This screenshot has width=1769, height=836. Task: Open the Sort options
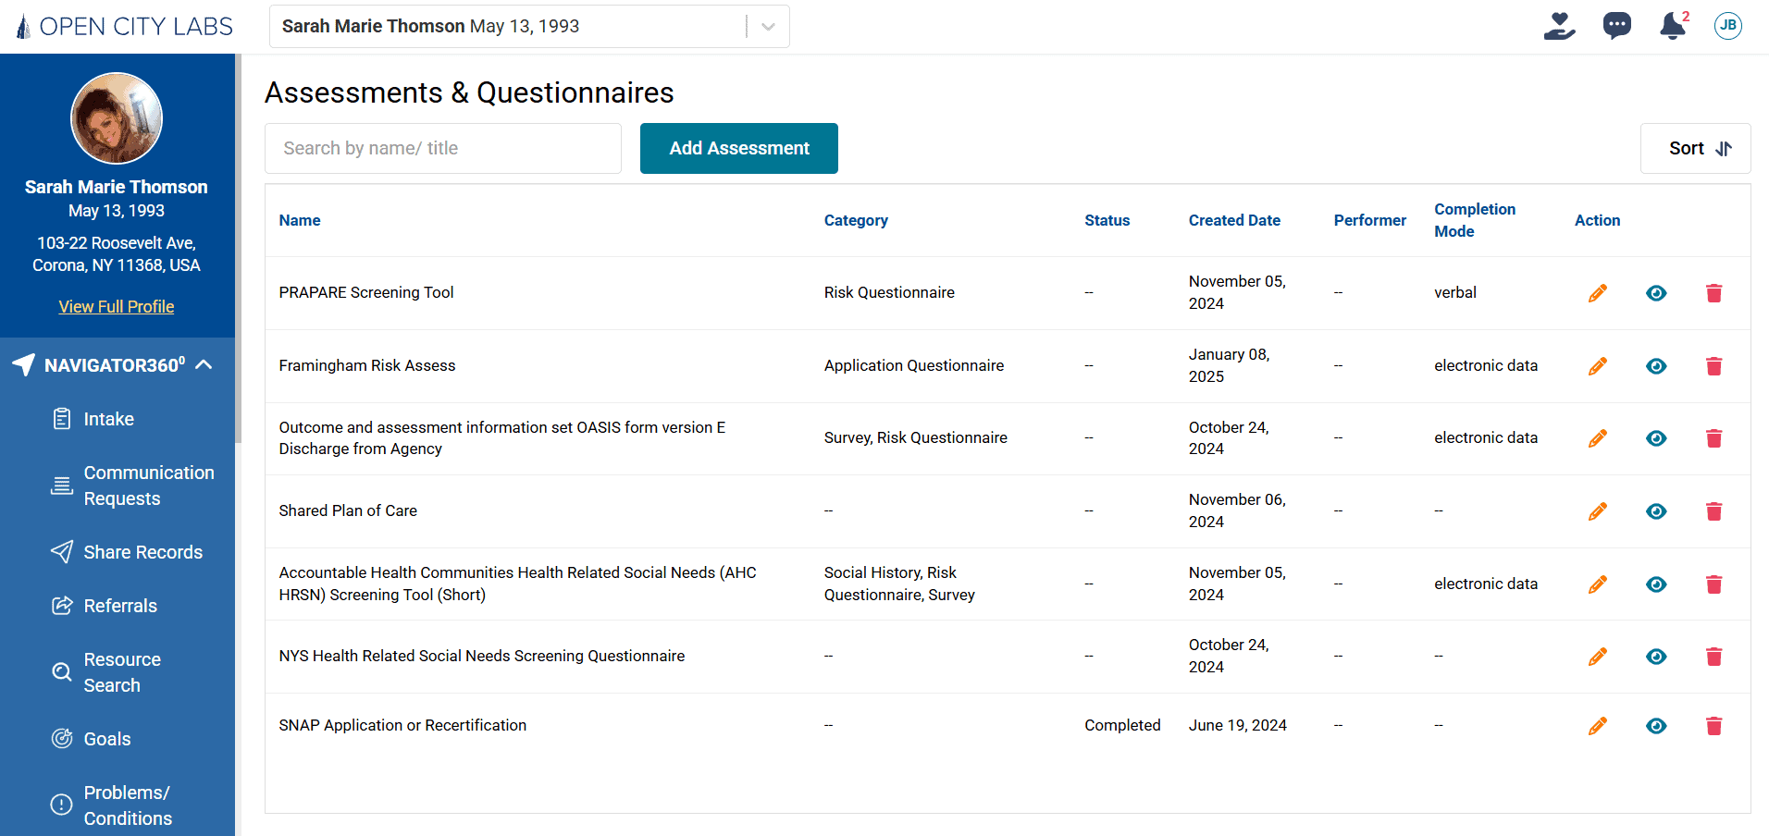pos(1695,148)
